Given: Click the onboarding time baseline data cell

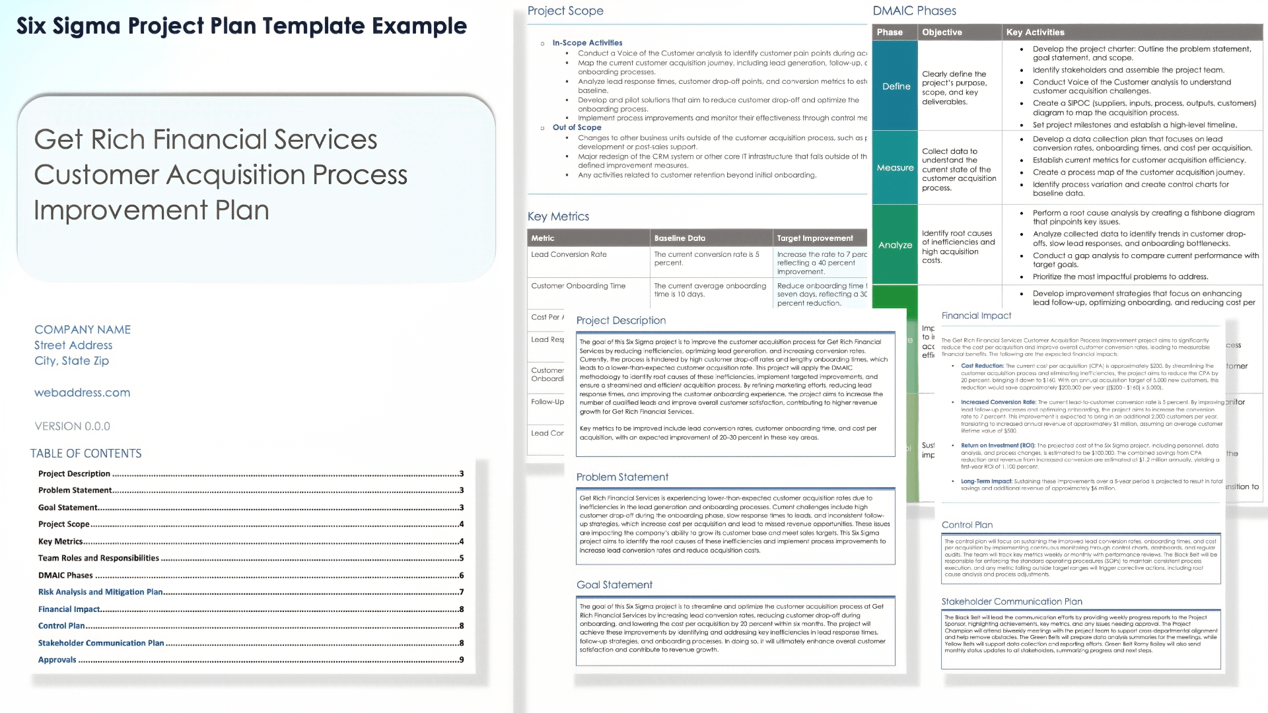Looking at the screenshot, I should tap(711, 293).
